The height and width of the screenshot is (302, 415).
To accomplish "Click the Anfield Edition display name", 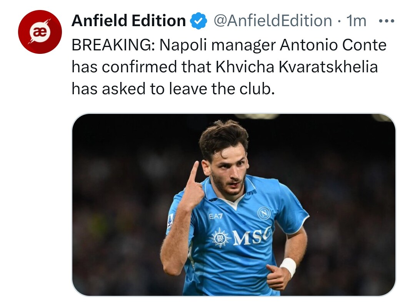I will [x=128, y=21].
